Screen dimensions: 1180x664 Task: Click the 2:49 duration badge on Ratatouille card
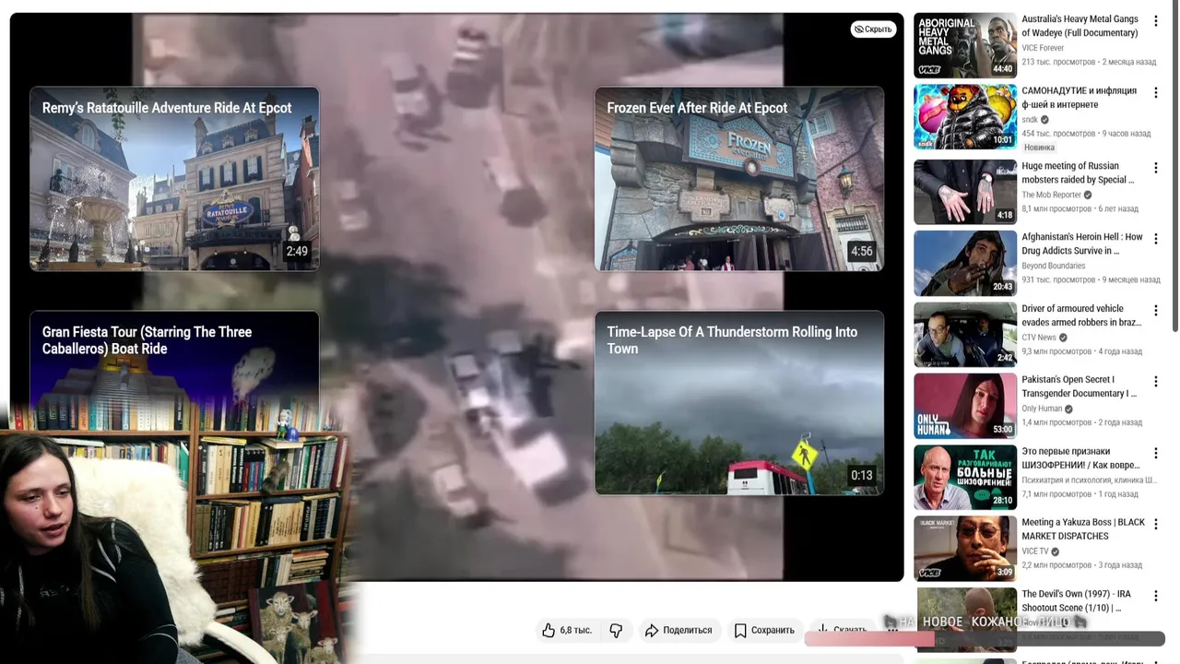pyautogui.click(x=297, y=251)
